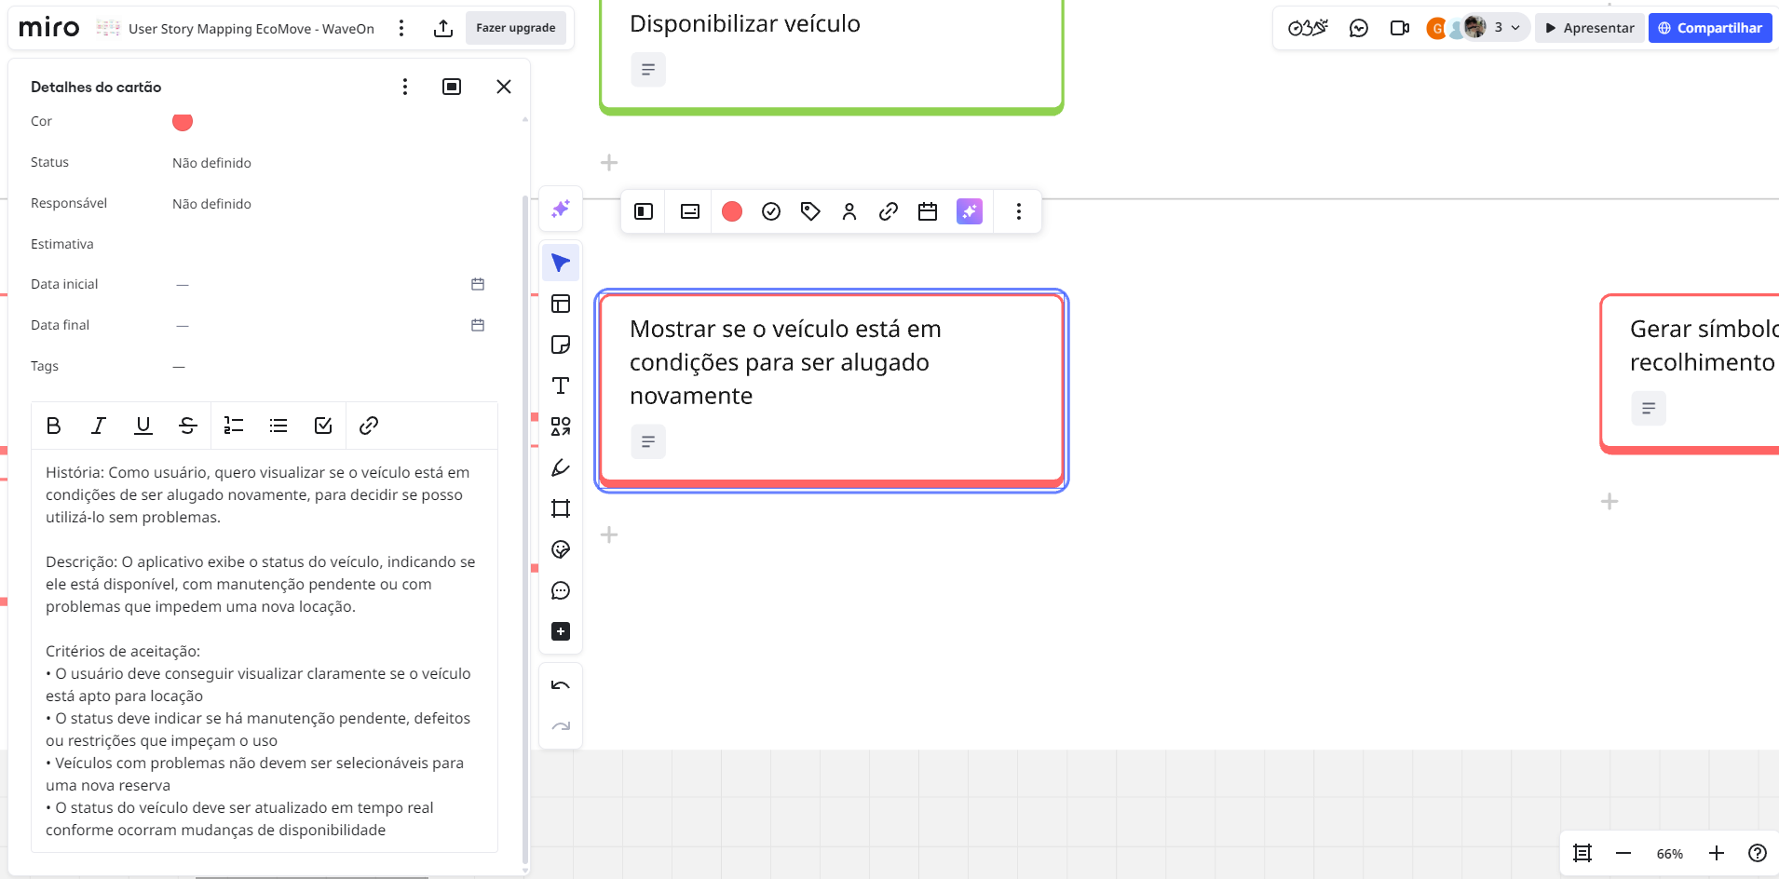Toggle italic text formatting

[x=99, y=426]
